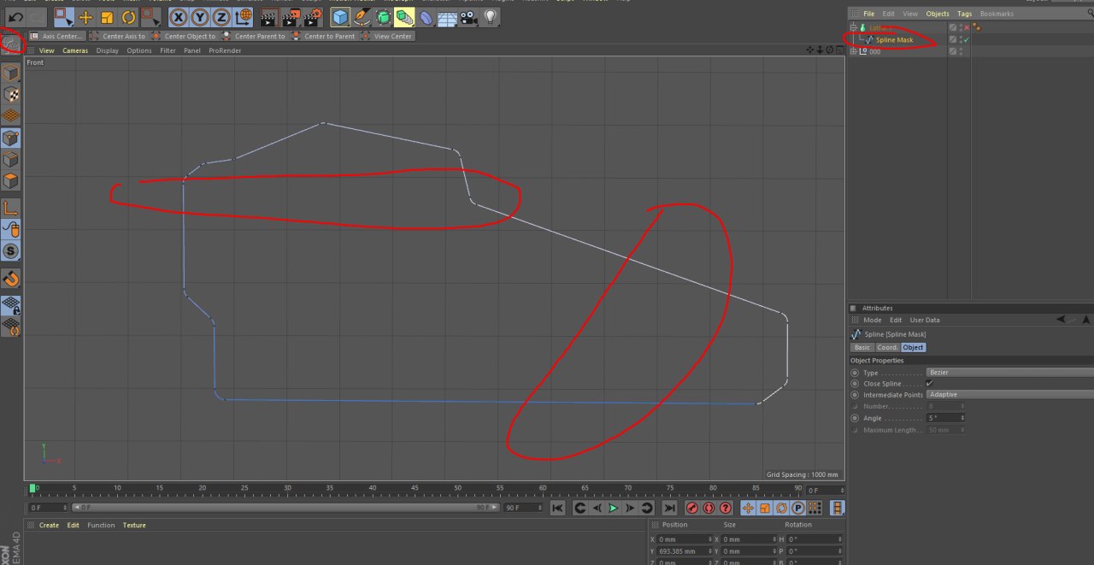Open the viewport Display menu
The height and width of the screenshot is (565, 1094).
[108, 50]
